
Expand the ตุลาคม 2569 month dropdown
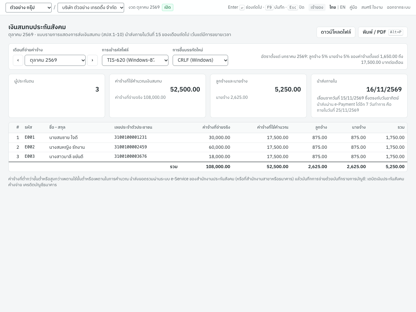coord(55,60)
